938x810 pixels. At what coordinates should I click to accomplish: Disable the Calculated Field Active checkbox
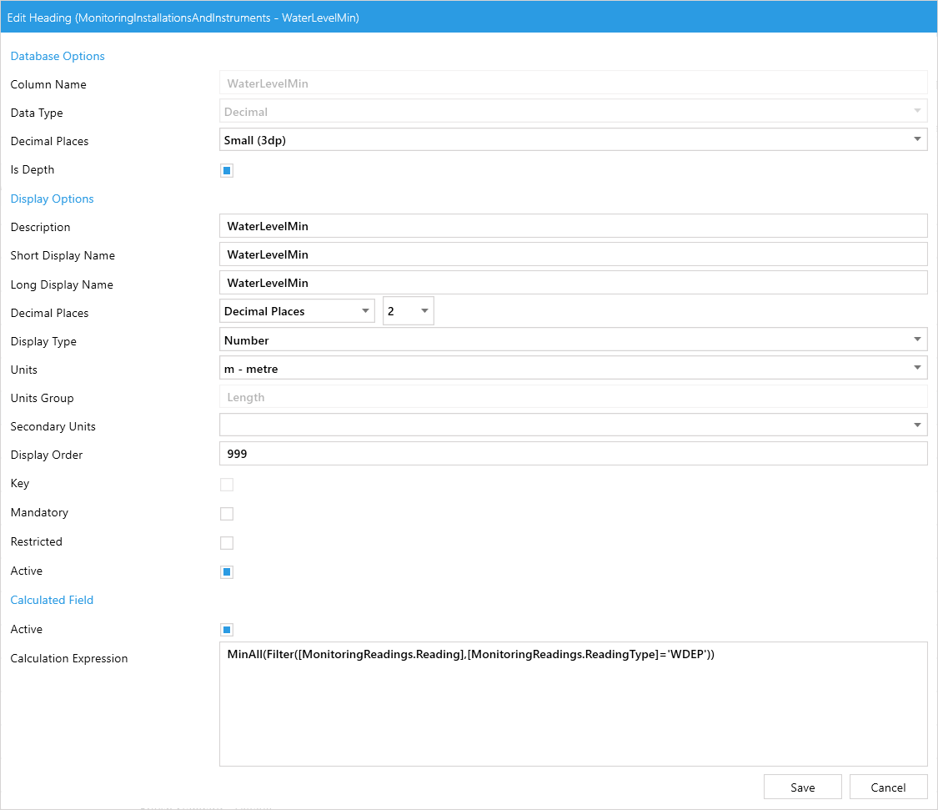point(227,630)
